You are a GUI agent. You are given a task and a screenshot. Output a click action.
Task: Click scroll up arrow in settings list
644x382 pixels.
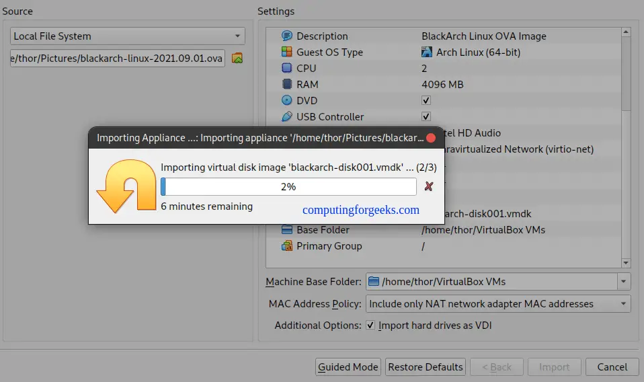pos(626,32)
